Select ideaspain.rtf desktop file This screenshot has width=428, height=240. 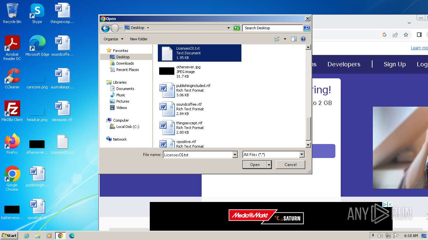pos(62,111)
